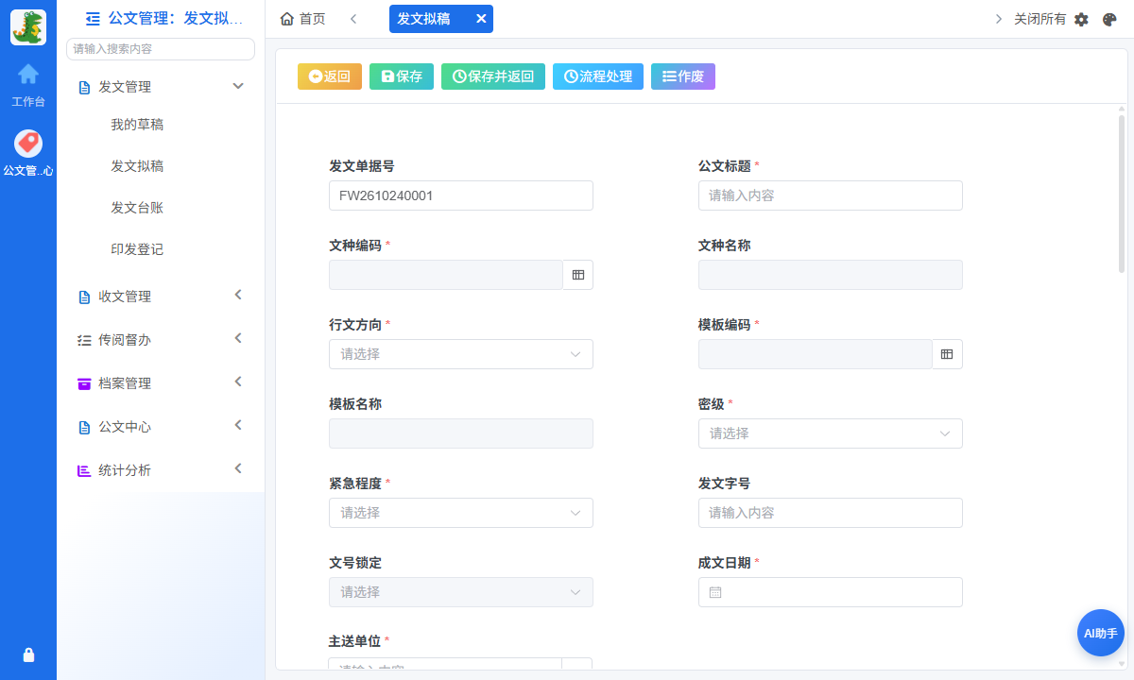
Task: Open the 公文管理中心 tag icon
Action: (x=28, y=144)
